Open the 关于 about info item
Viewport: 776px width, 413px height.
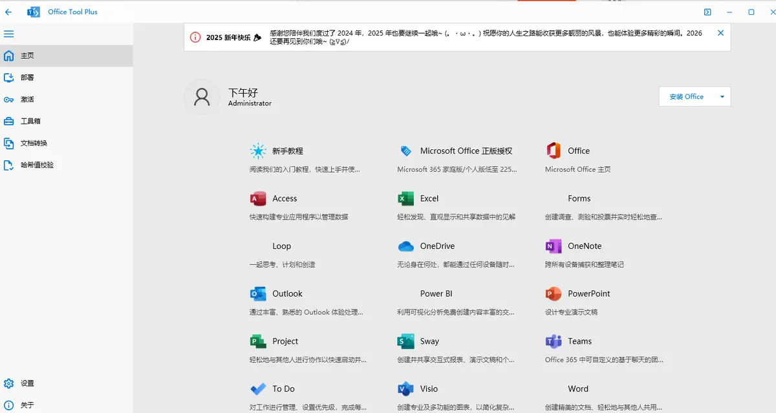[67, 405]
